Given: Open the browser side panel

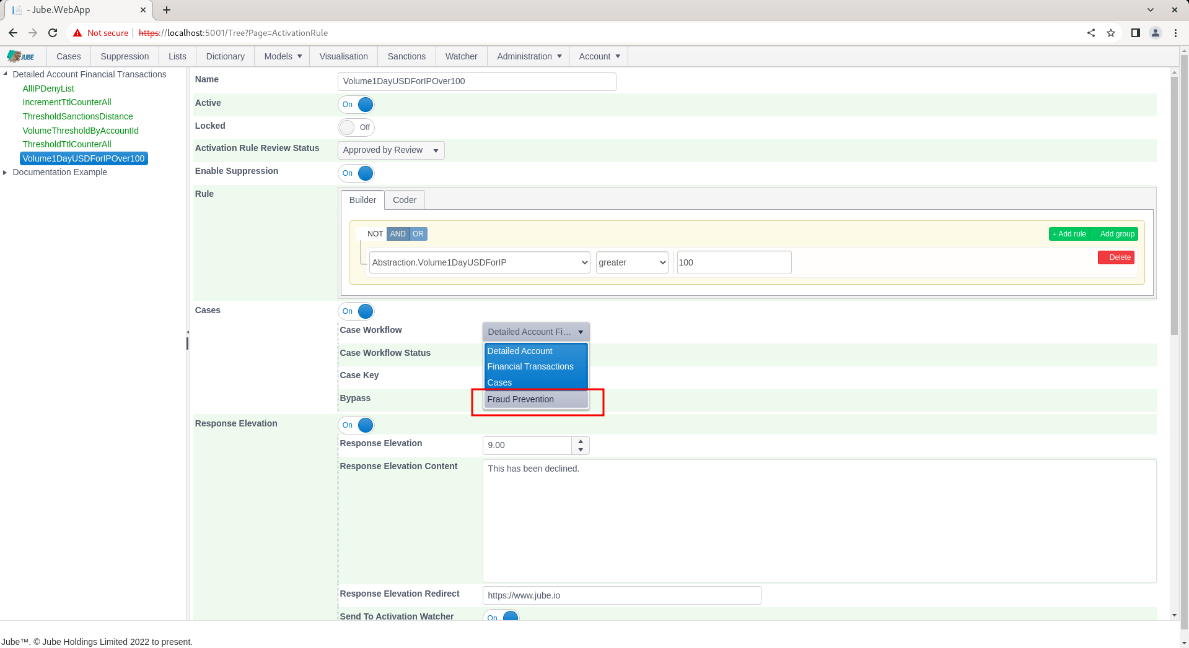Looking at the screenshot, I should click(1136, 33).
